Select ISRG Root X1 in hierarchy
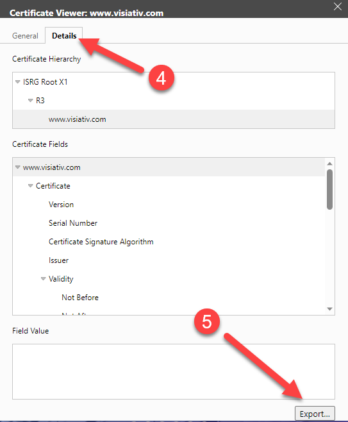 coord(45,82)
